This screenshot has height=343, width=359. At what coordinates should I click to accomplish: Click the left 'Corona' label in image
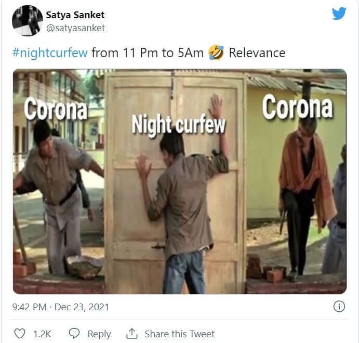56,109
